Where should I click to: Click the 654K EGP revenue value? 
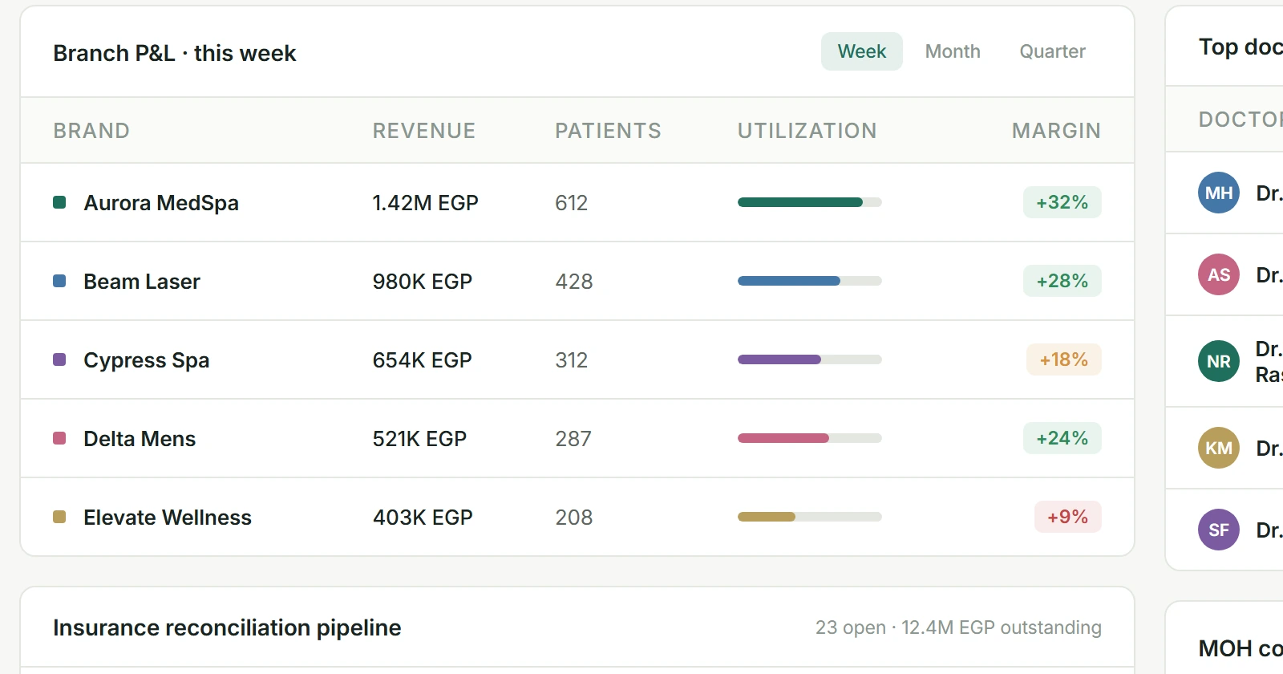[x=423, y=360]
